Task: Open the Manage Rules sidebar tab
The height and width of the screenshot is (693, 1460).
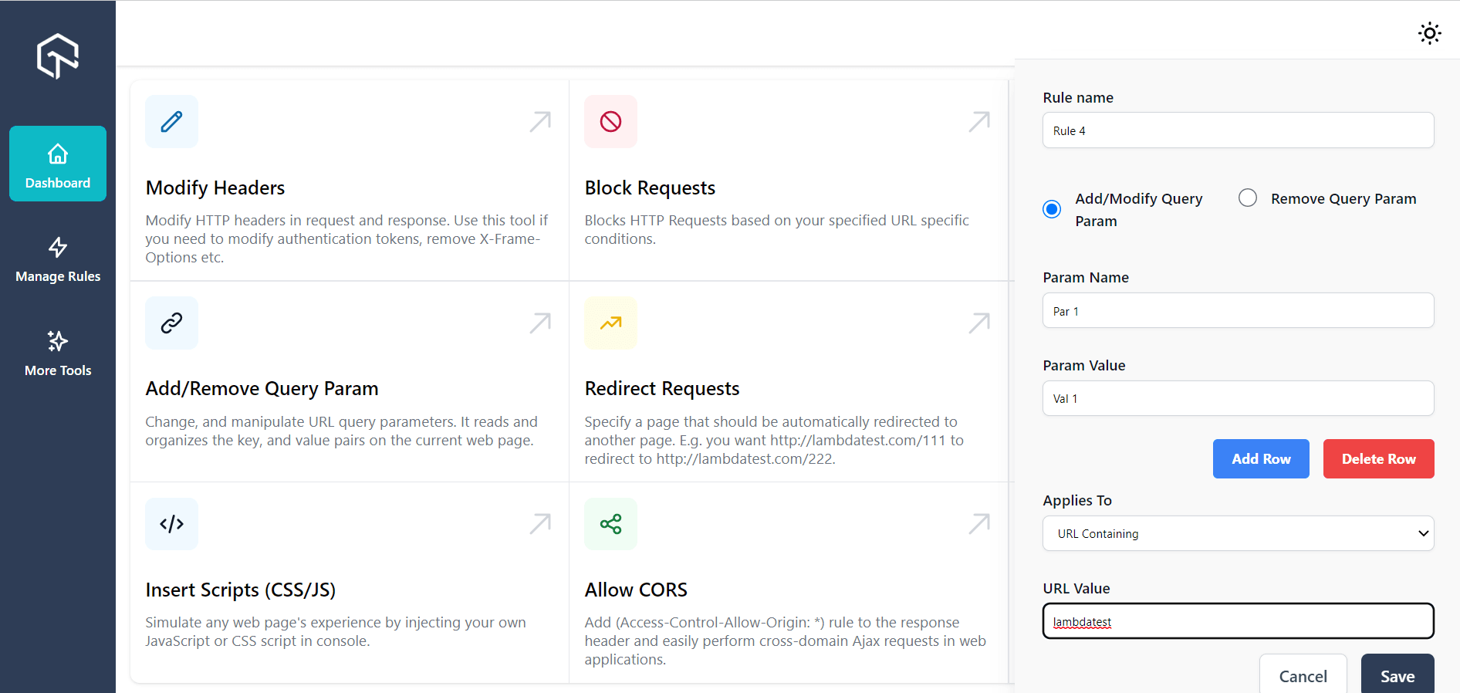Action: tap(58, 259)
